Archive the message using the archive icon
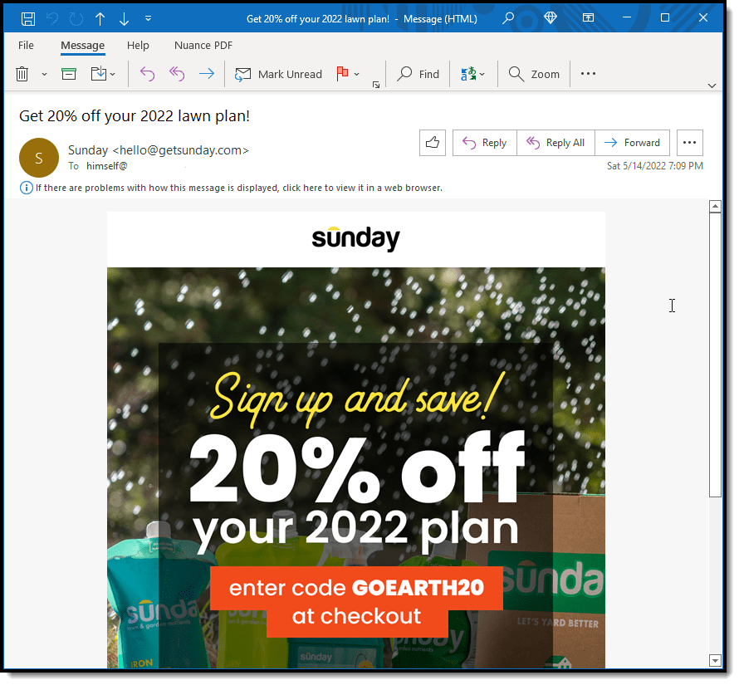 click(x=69, y=74)
